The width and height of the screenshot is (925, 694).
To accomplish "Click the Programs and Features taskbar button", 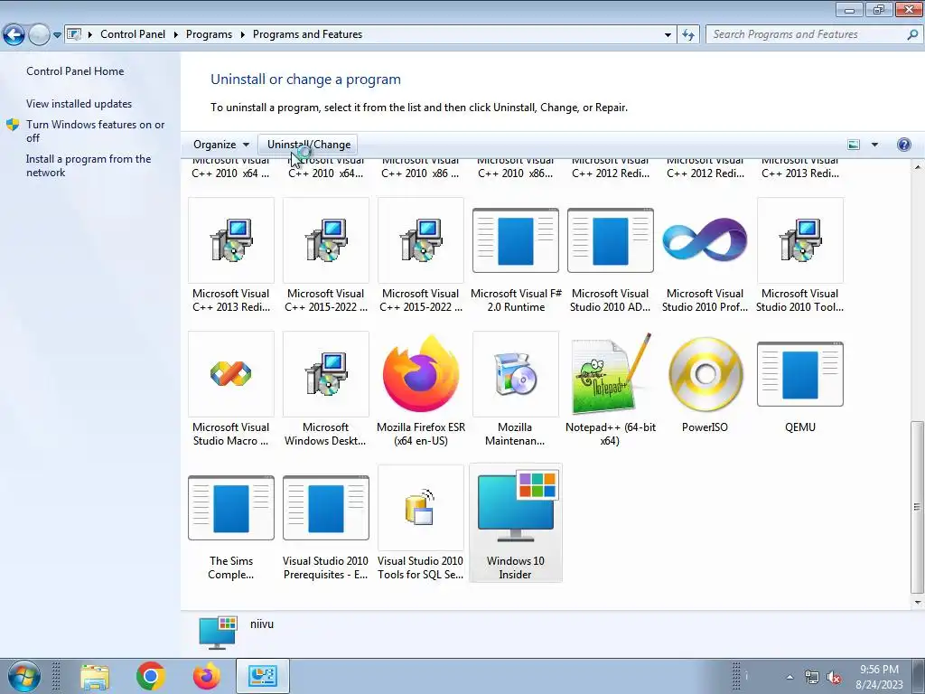I will coord(263,676).
